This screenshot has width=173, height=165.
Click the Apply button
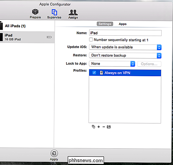click(54, 155)
